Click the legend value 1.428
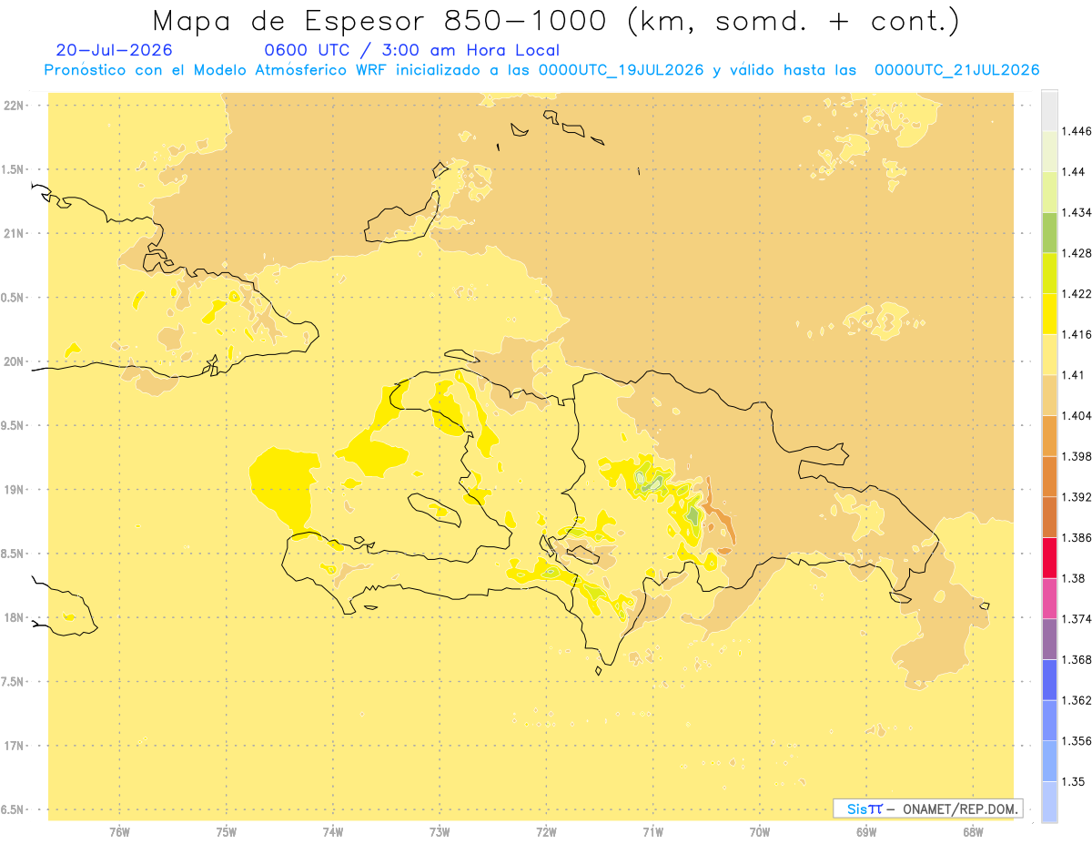 click(1077, 253)
